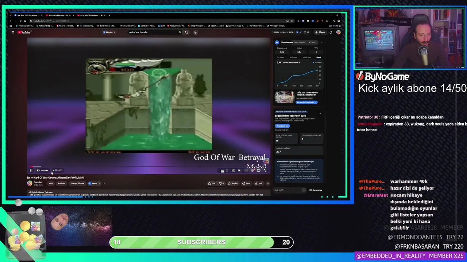Adjust the video volume slider

tap(44, 170)
